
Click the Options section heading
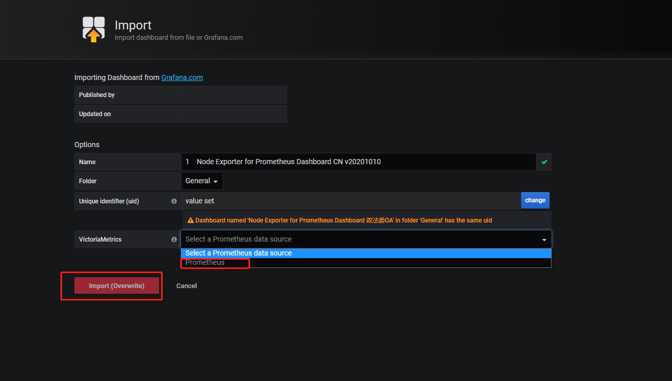click(x=87, y=145)
